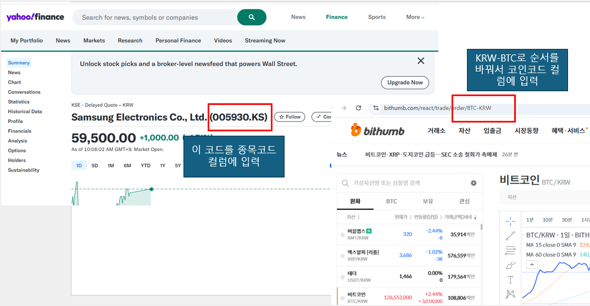Sort asset list by 자산 column

click(353, 217)
